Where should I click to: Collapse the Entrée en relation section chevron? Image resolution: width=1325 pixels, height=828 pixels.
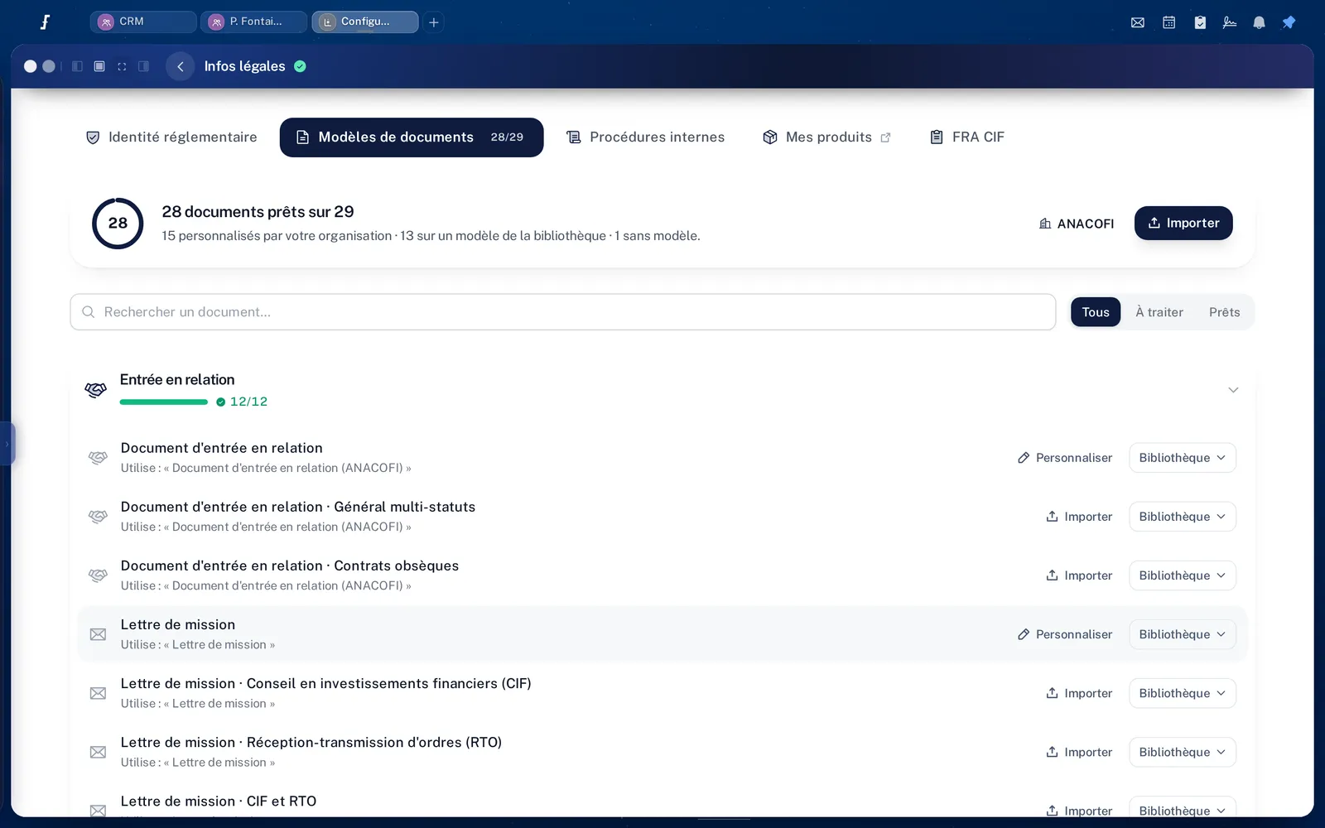click(x=1233, y=390)
